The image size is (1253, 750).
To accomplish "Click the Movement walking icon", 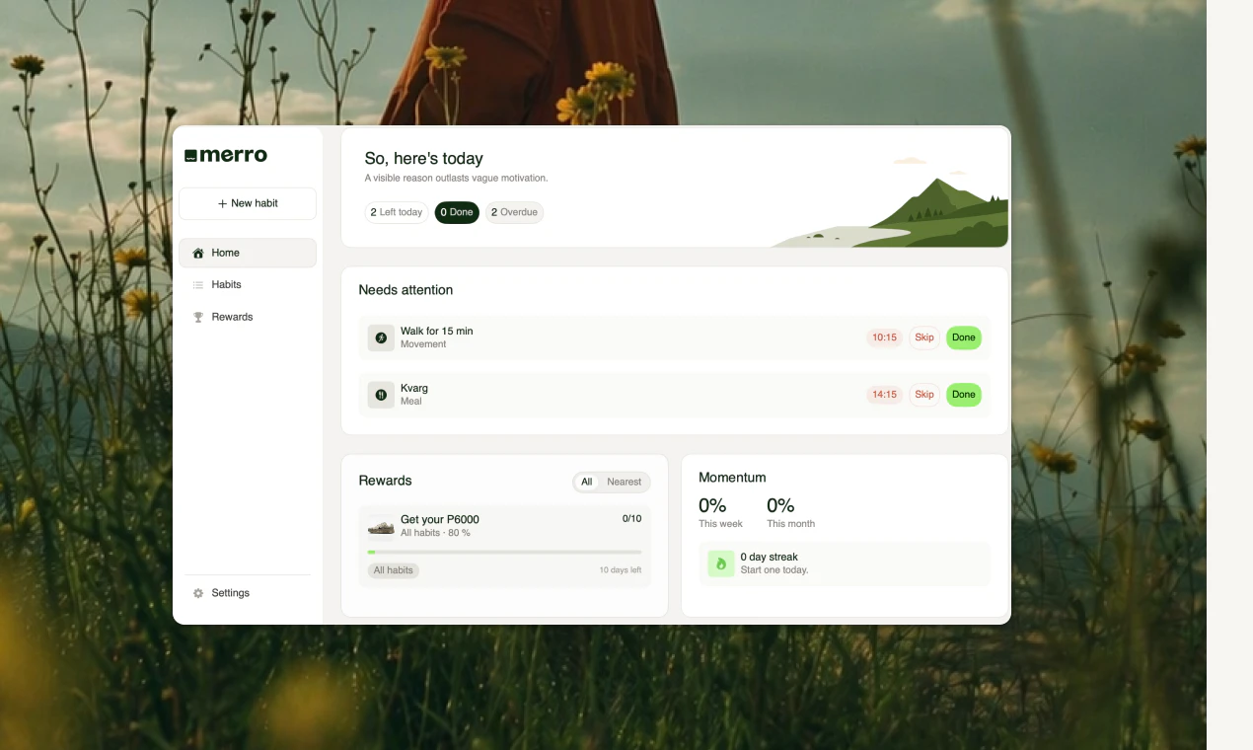I will pyautogui.click(x=381, y=337).
